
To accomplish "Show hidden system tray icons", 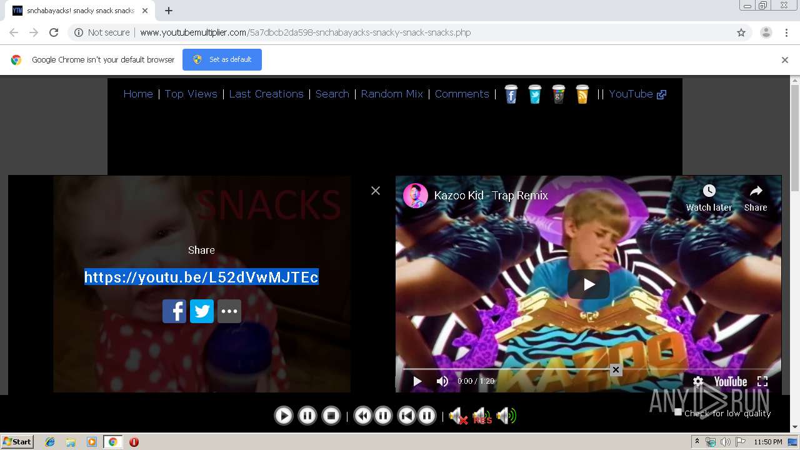I will [697, 442].
